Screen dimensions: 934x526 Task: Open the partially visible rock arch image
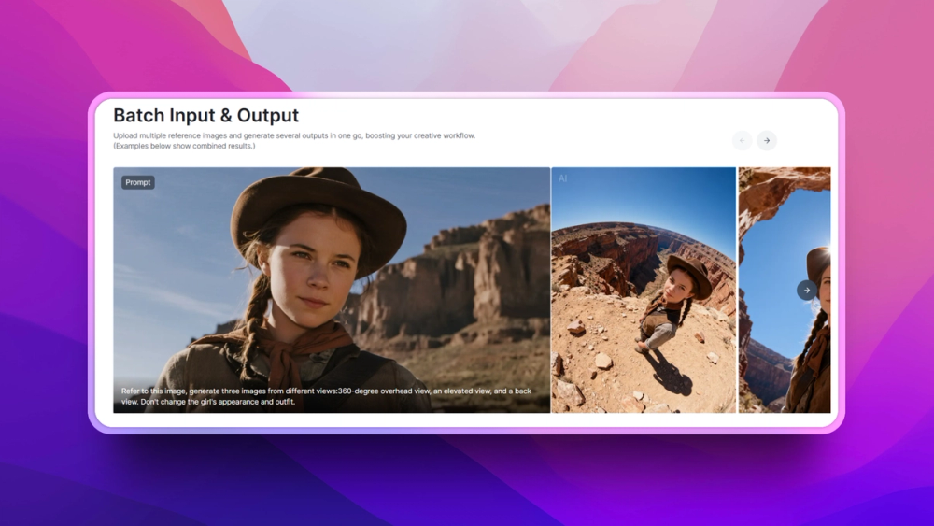coord(784,290)
